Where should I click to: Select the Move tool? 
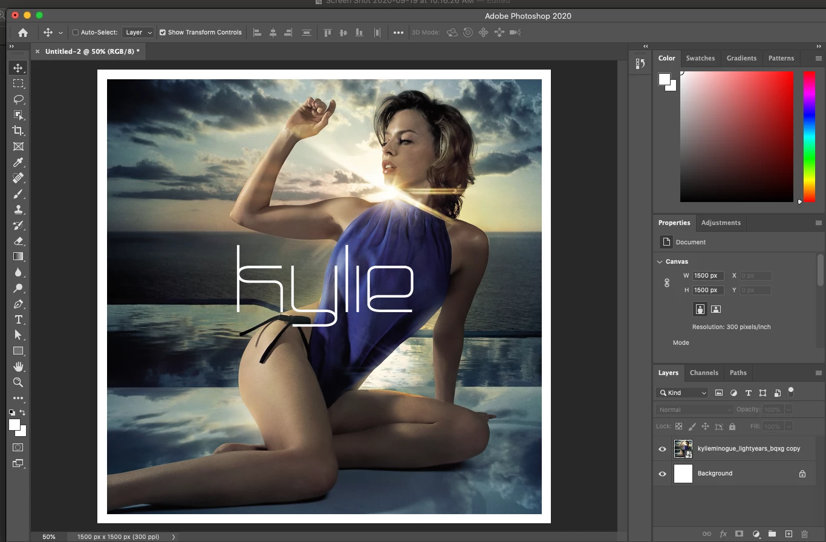click(18, 68)
